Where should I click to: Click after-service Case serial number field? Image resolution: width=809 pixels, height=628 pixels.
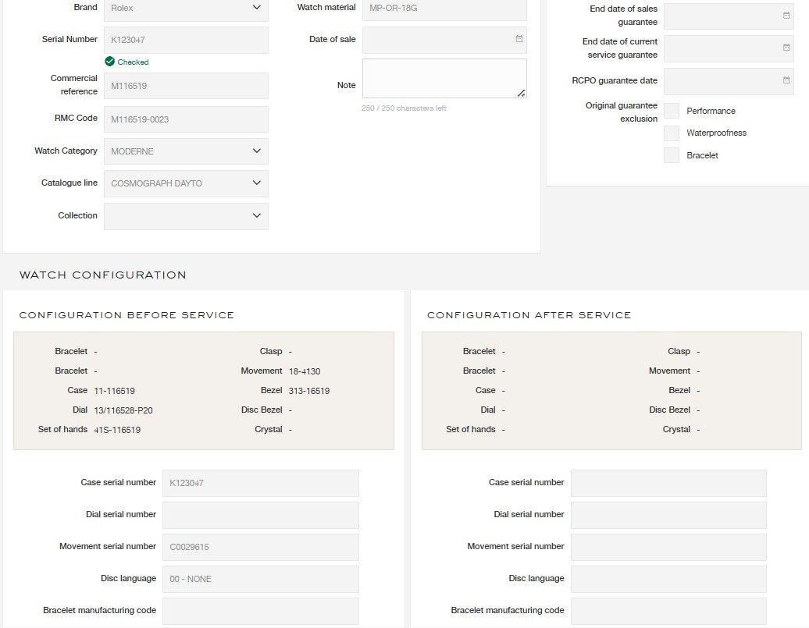pyautogui.click(x=668, y=483)
